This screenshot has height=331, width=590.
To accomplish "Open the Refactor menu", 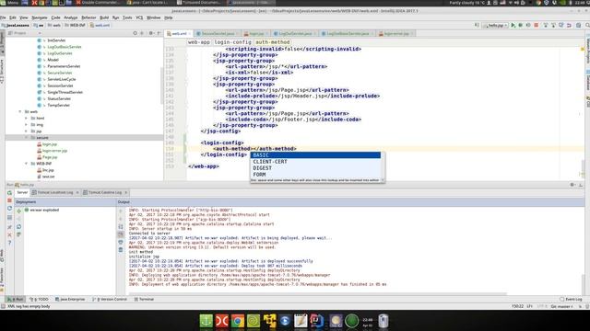I will coord(88,17).
